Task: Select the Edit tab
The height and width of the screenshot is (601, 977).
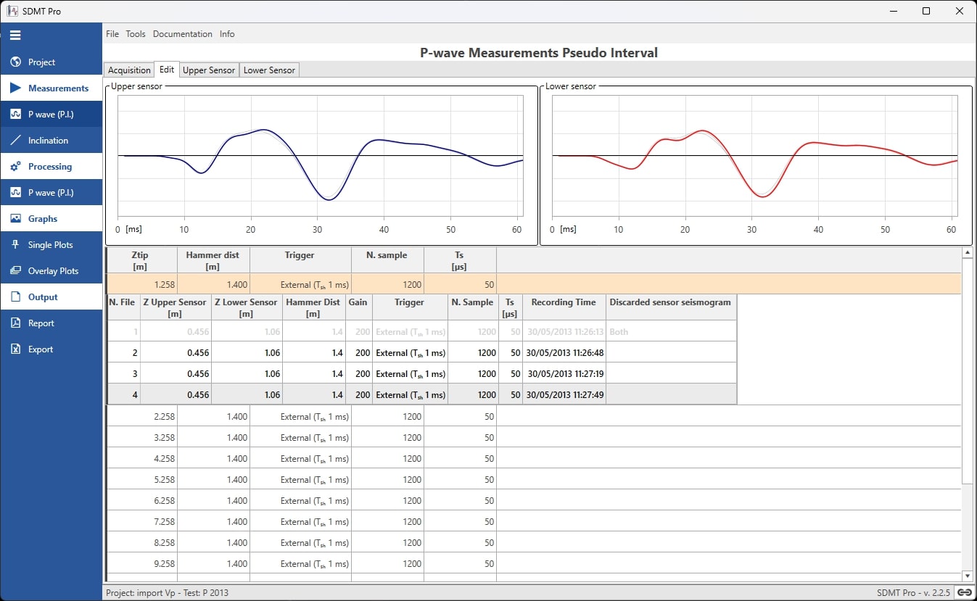Action: point(167,70)
